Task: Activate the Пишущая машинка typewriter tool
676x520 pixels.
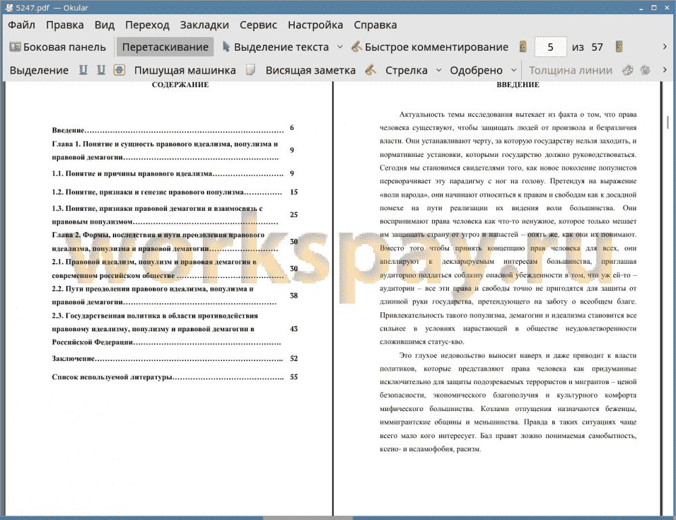Action: 185,70
